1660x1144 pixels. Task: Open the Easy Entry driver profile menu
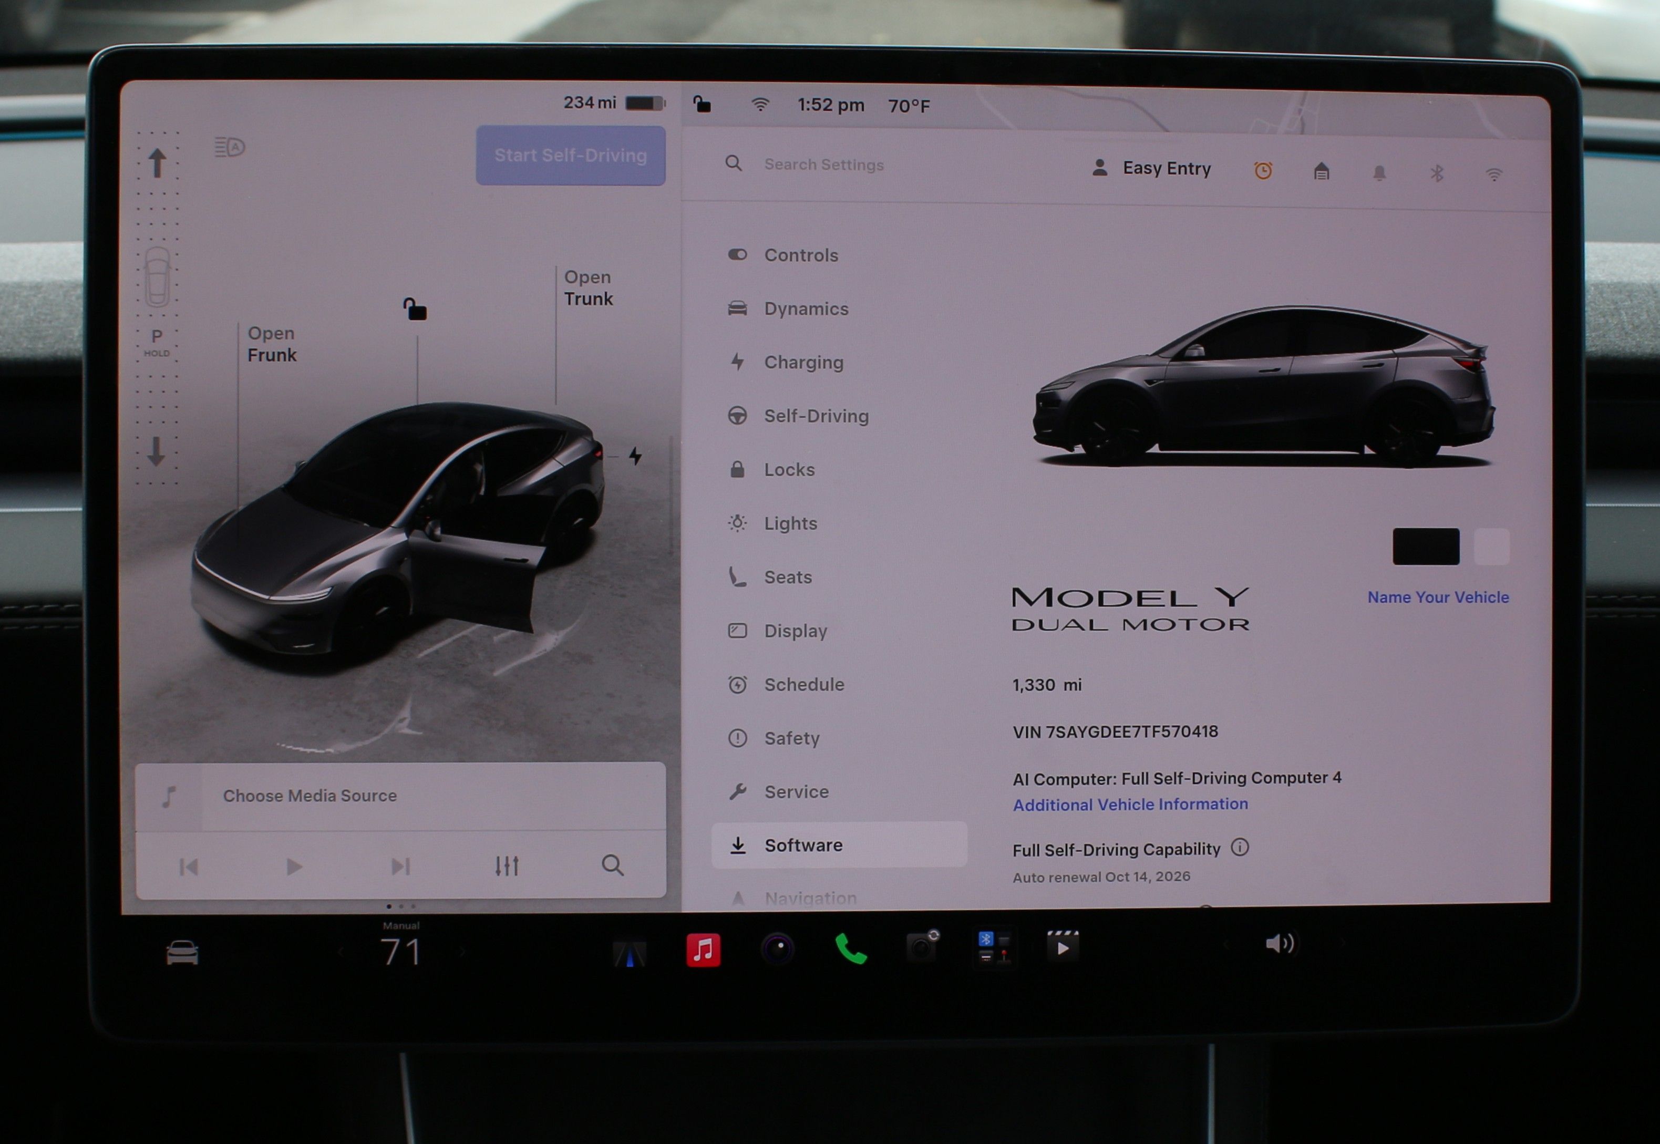point(1151,169)
